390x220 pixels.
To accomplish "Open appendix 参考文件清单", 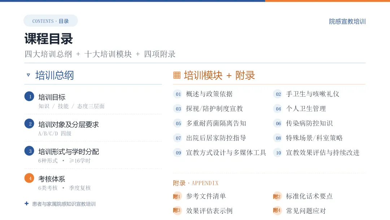I will (206, 196).
